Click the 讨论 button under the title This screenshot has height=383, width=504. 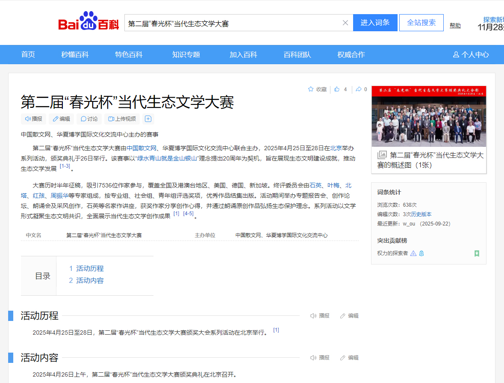(x=89, y=119)
